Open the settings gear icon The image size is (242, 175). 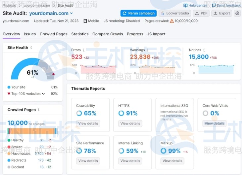coord(237,13)
